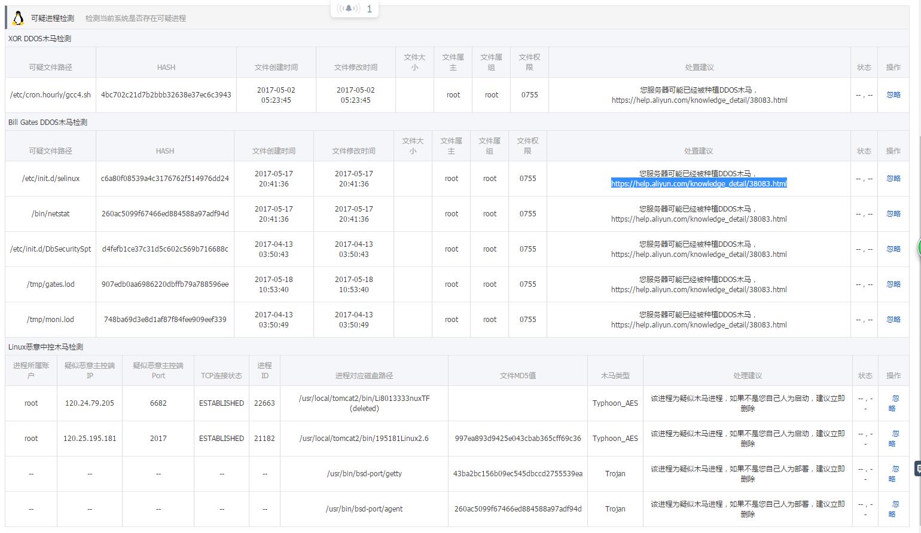Select path /tmp/moni.lod

coord(50,320)
